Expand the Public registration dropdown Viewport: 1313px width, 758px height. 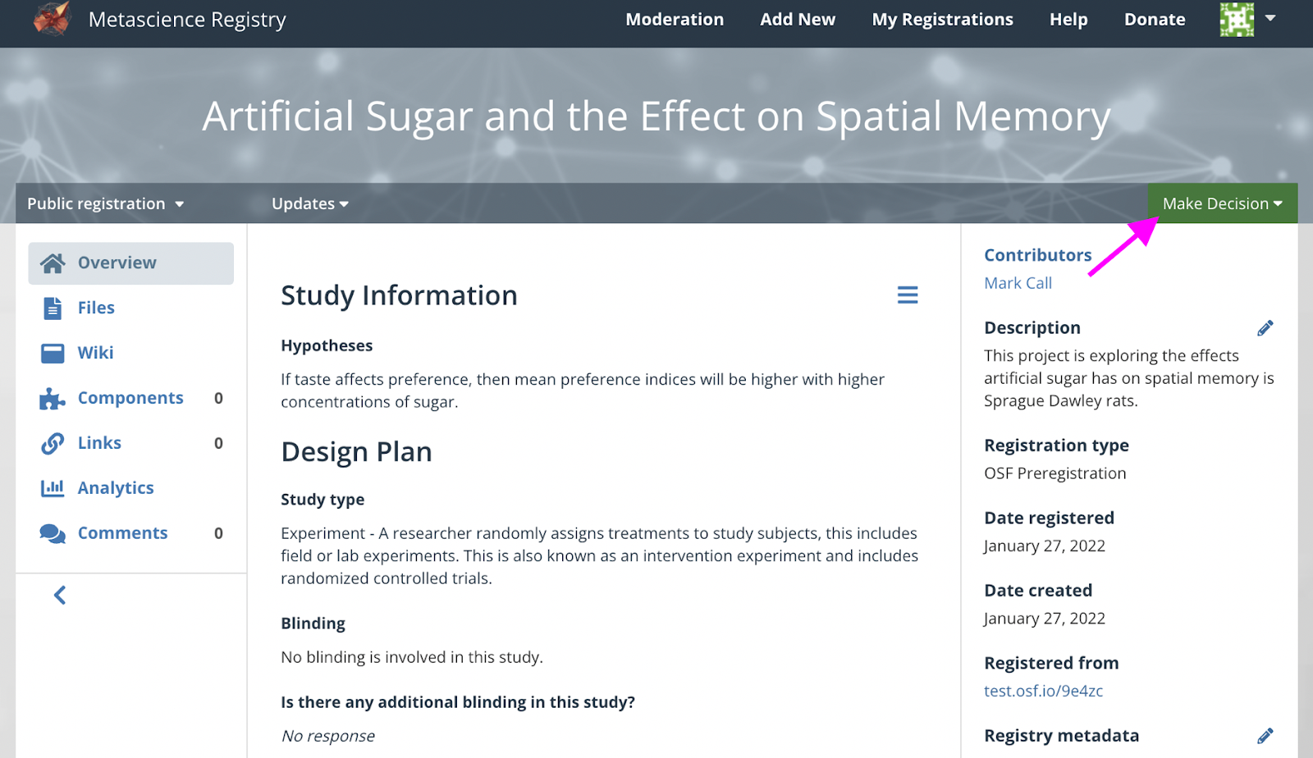point(105,203)
